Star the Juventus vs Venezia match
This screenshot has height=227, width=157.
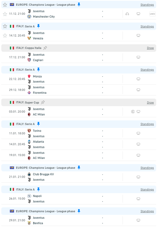[5, 35]
